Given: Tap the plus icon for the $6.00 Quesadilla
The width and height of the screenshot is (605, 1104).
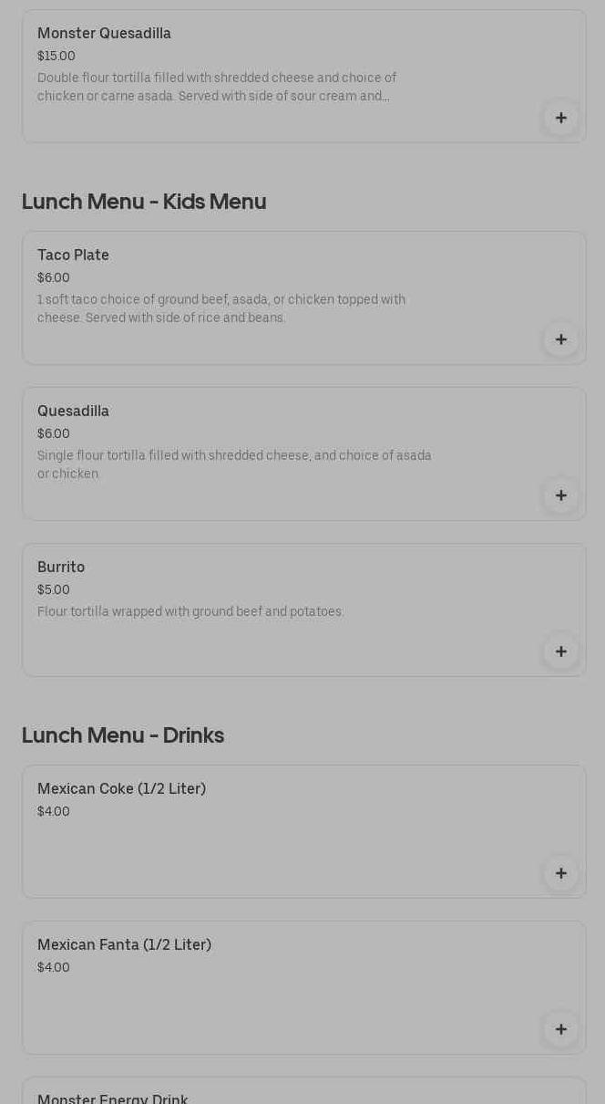Looking at the screenshot, I should [560, 495].
